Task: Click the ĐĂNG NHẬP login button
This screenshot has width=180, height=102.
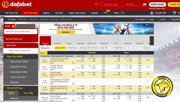Action: 157,4
